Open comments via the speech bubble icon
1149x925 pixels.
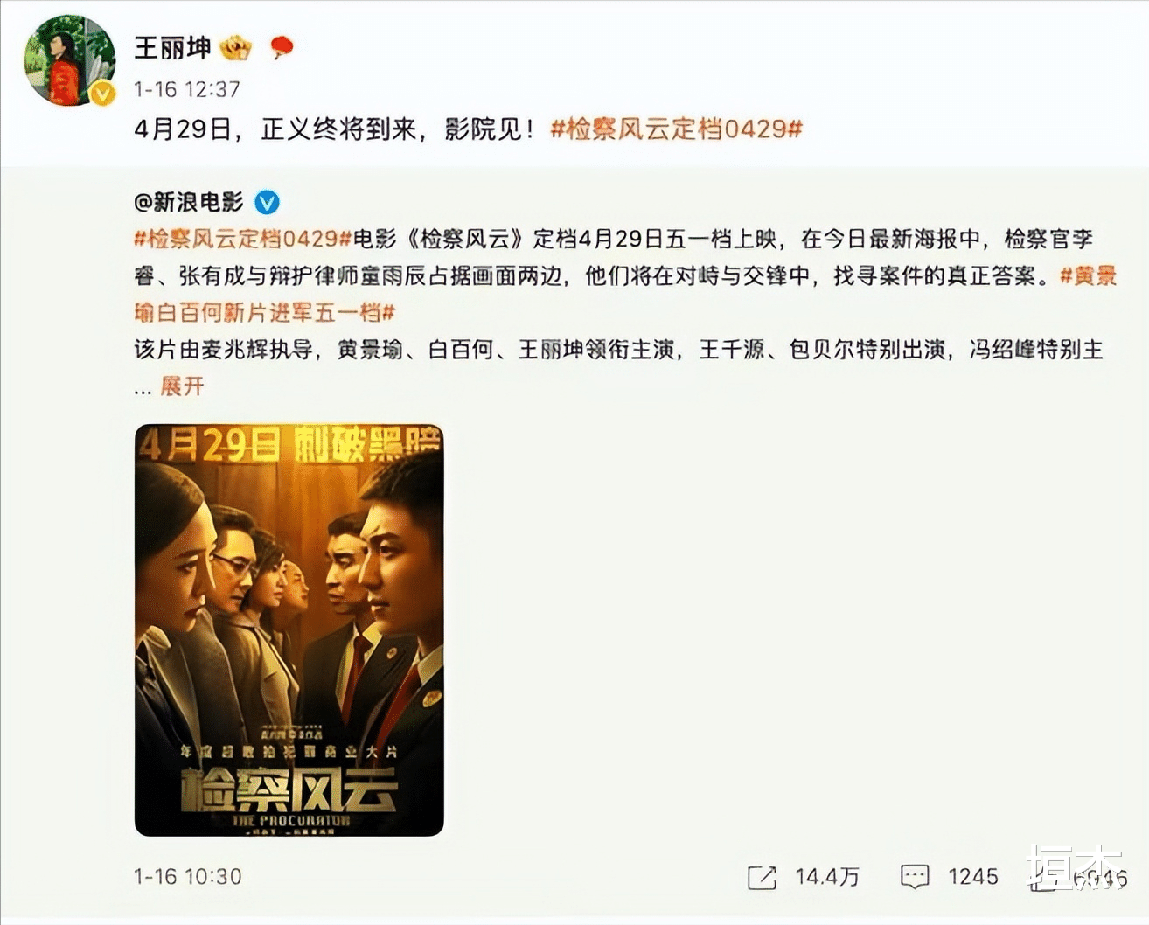[x=915, y=878]
